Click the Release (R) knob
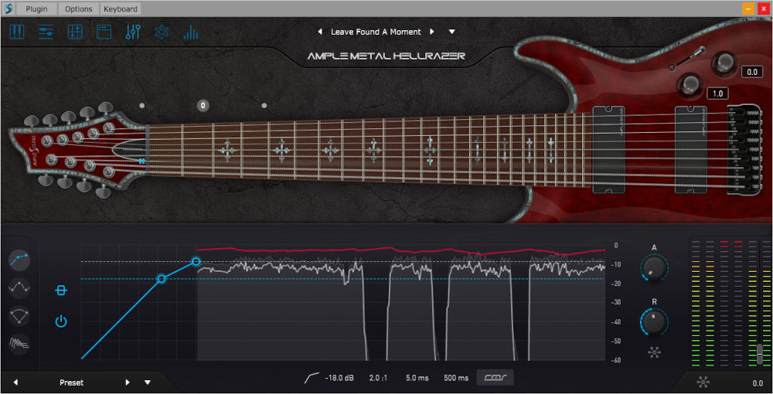Screen dimensions: 773x394 coord(654,322)
